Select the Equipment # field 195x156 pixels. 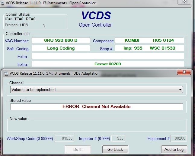(x=179, y=139)
